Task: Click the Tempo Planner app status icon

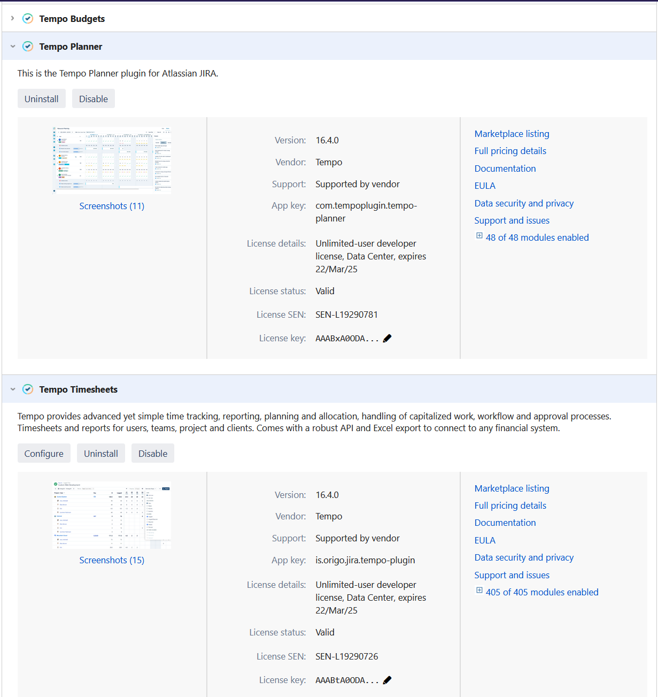Action: [x=28, y=47]
